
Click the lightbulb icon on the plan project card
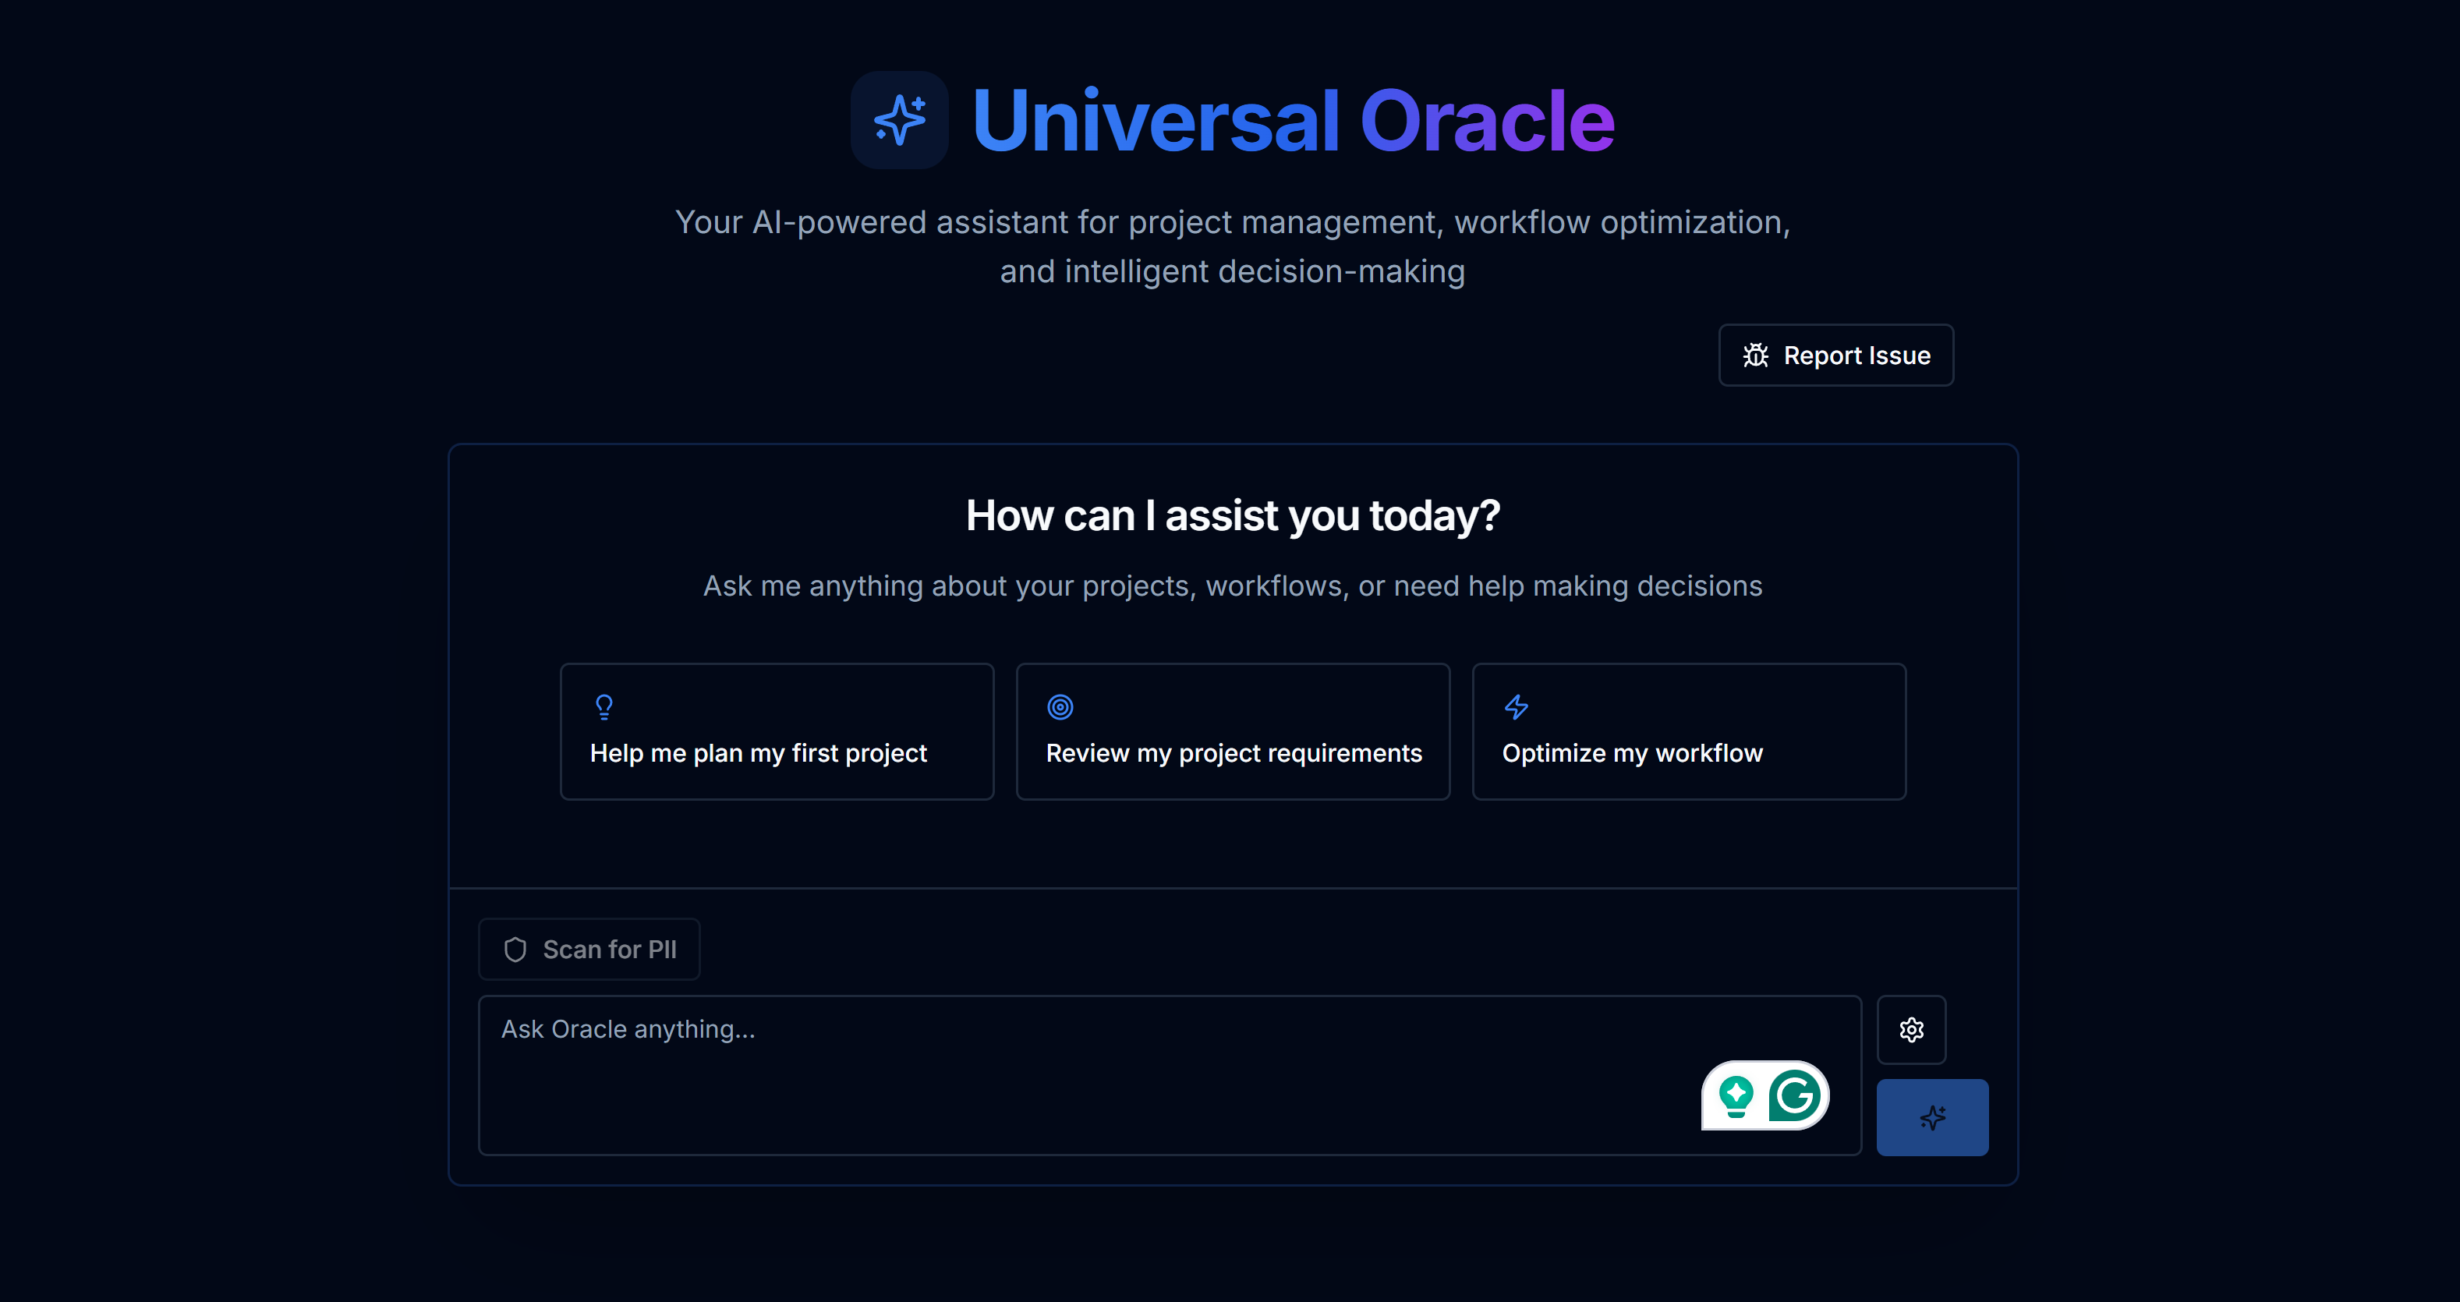pos(604,707)
